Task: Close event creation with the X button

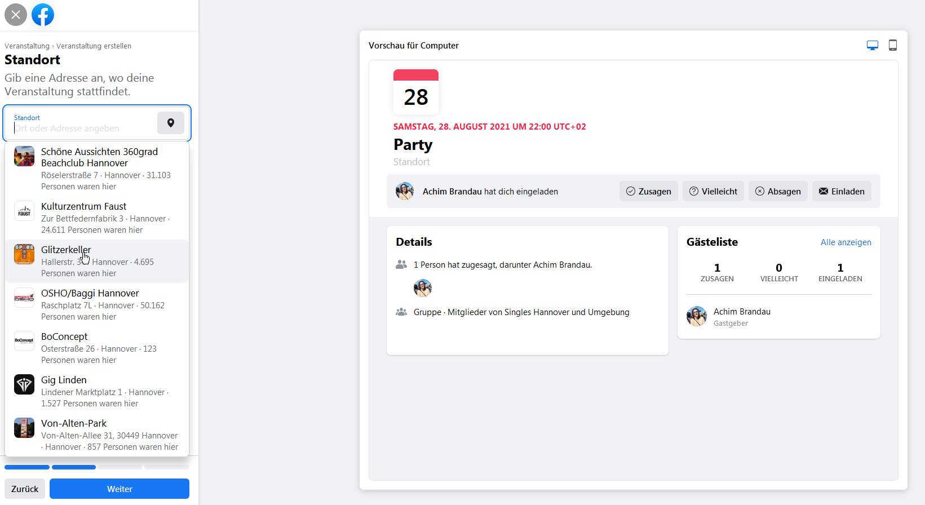Action: pyautogui.click(x=16, y=15)
